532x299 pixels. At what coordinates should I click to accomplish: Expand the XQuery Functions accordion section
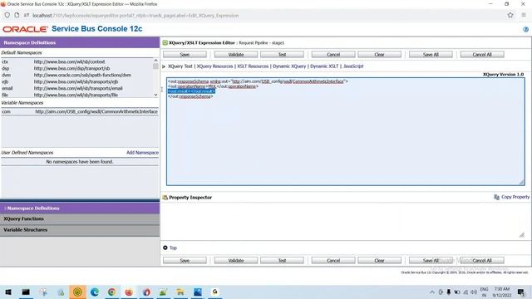coord(80,219)
